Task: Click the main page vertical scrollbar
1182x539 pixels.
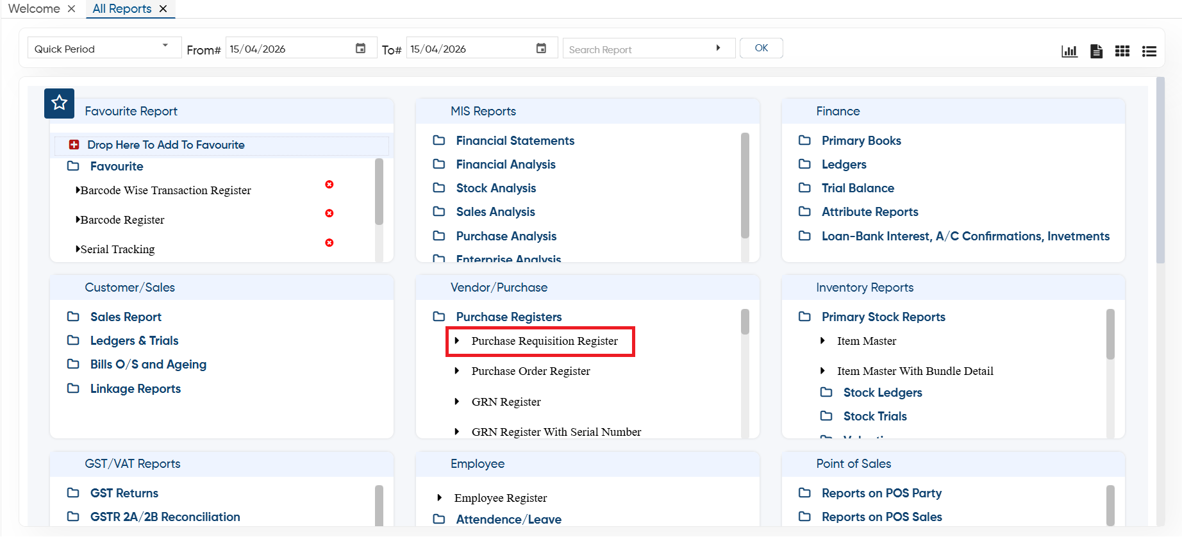Action: click(x=1160, y=170)
